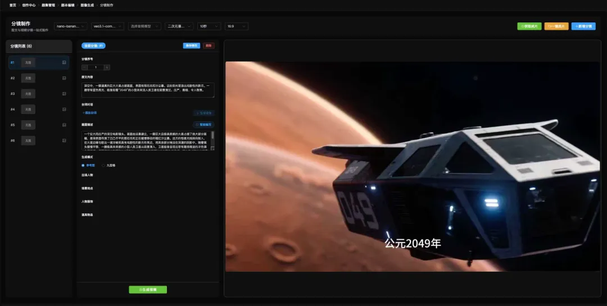Screen dimensions: 607x306
Task: Go to 首页 in the breadcrumb
Action: [13, 6]
